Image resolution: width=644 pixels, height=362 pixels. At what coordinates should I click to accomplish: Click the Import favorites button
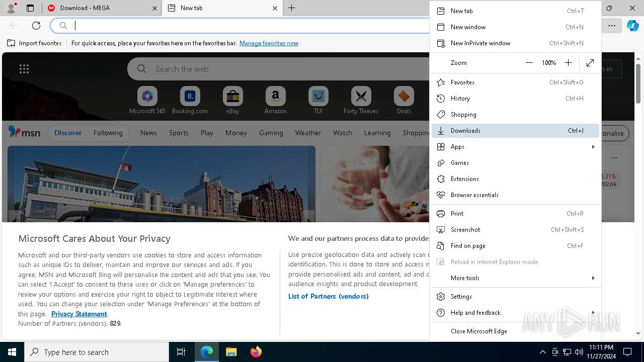pos(34,43)
